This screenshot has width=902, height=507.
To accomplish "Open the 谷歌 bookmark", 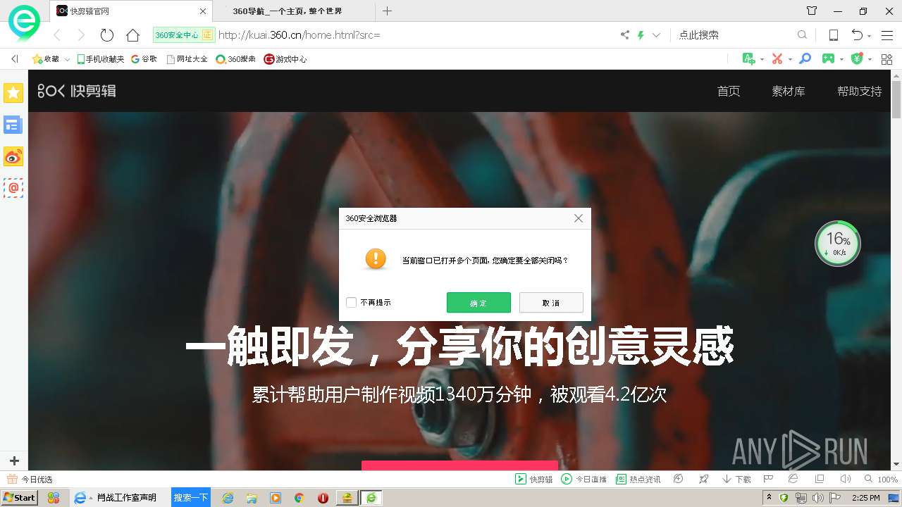I will (x=144, y=59).
